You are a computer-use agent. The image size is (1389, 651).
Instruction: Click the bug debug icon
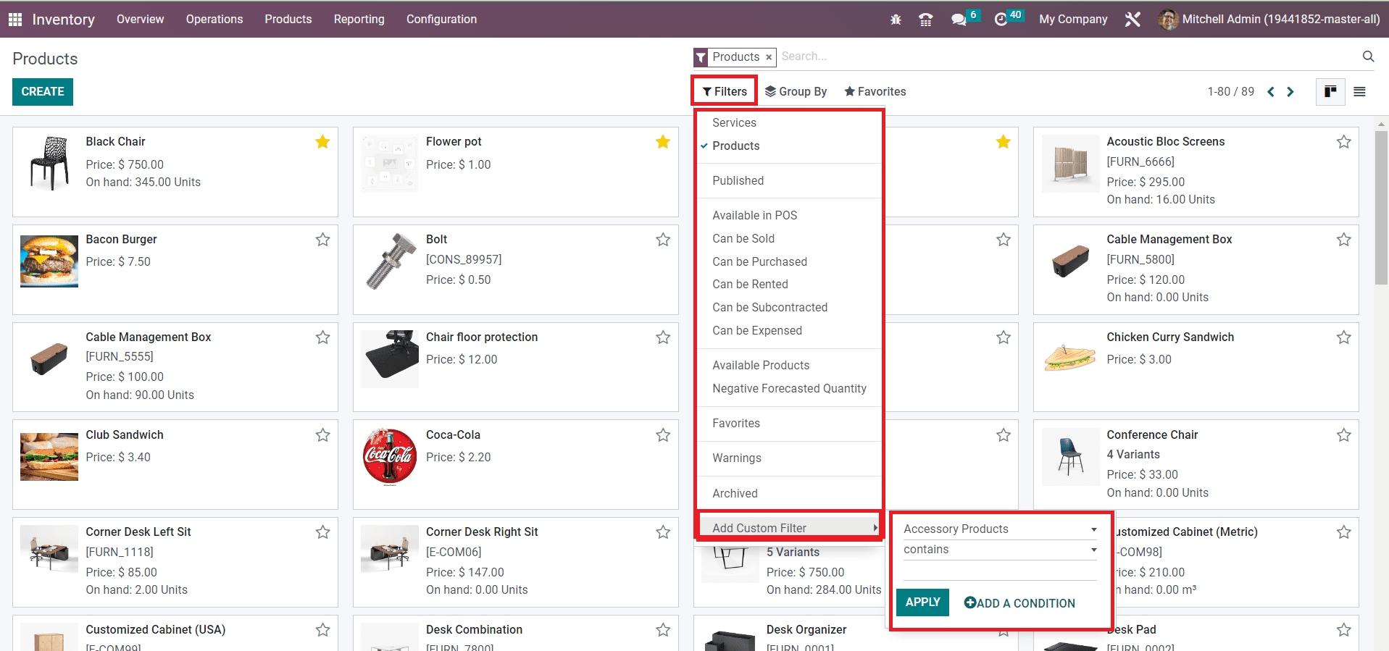point(896,20)
